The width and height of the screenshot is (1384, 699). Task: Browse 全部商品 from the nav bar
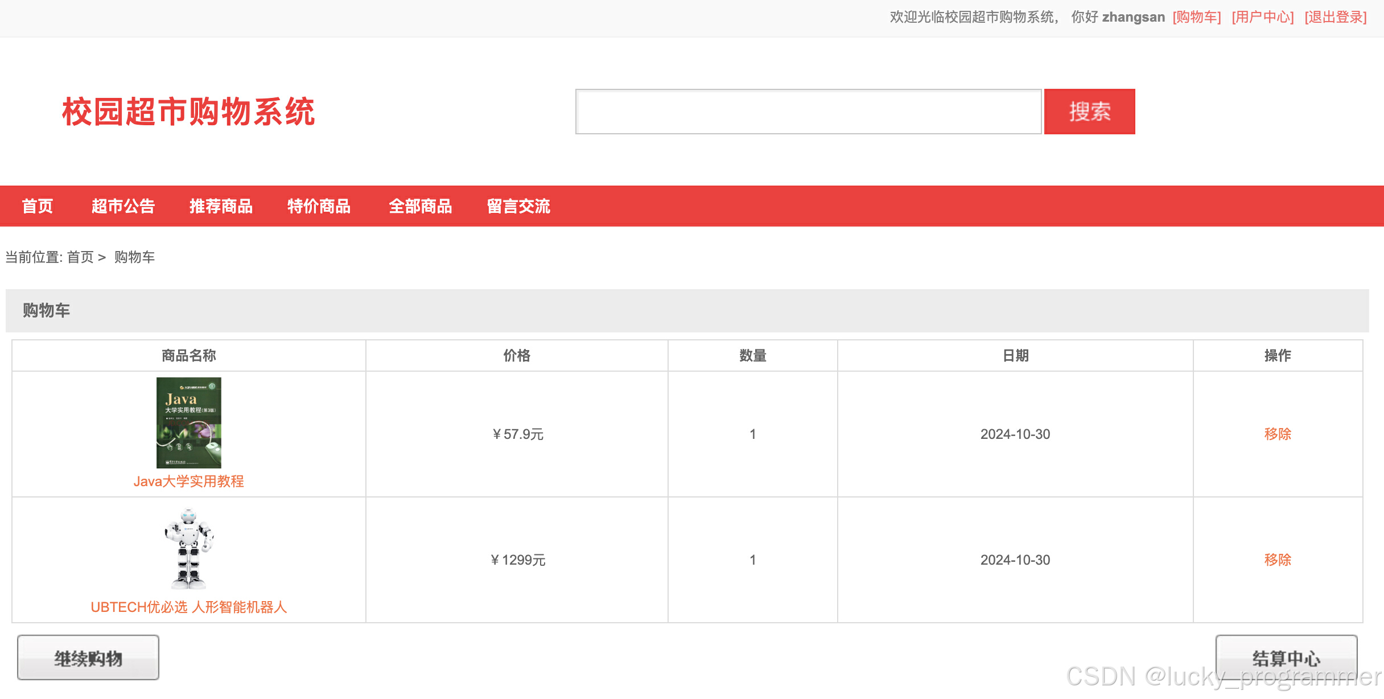[x=420, y=206]
